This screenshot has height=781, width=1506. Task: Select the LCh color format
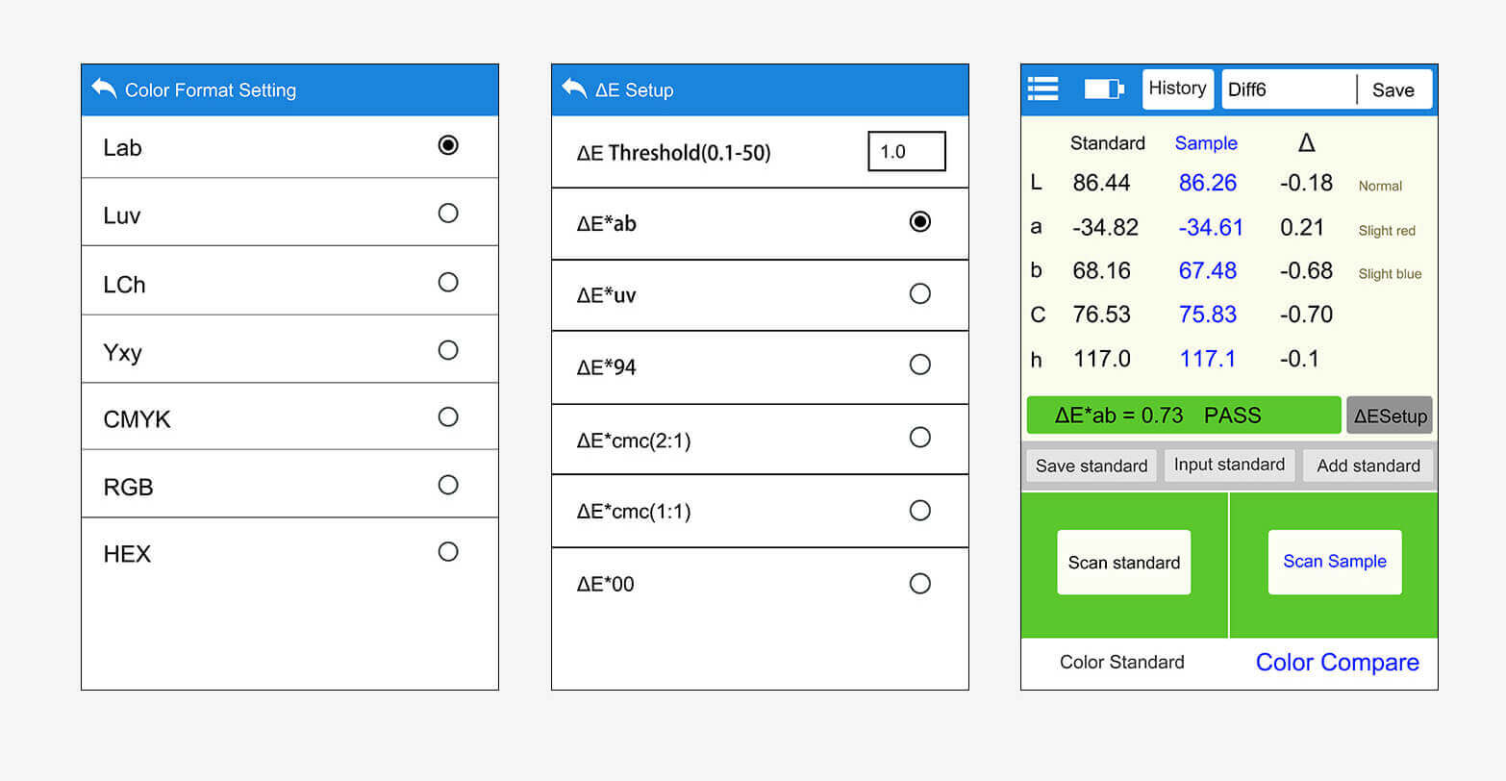point(289,281)
